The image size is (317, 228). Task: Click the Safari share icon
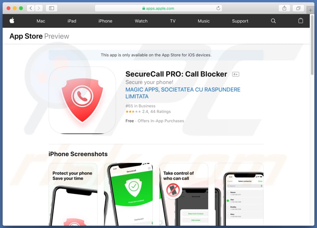[x=284, y=8]
